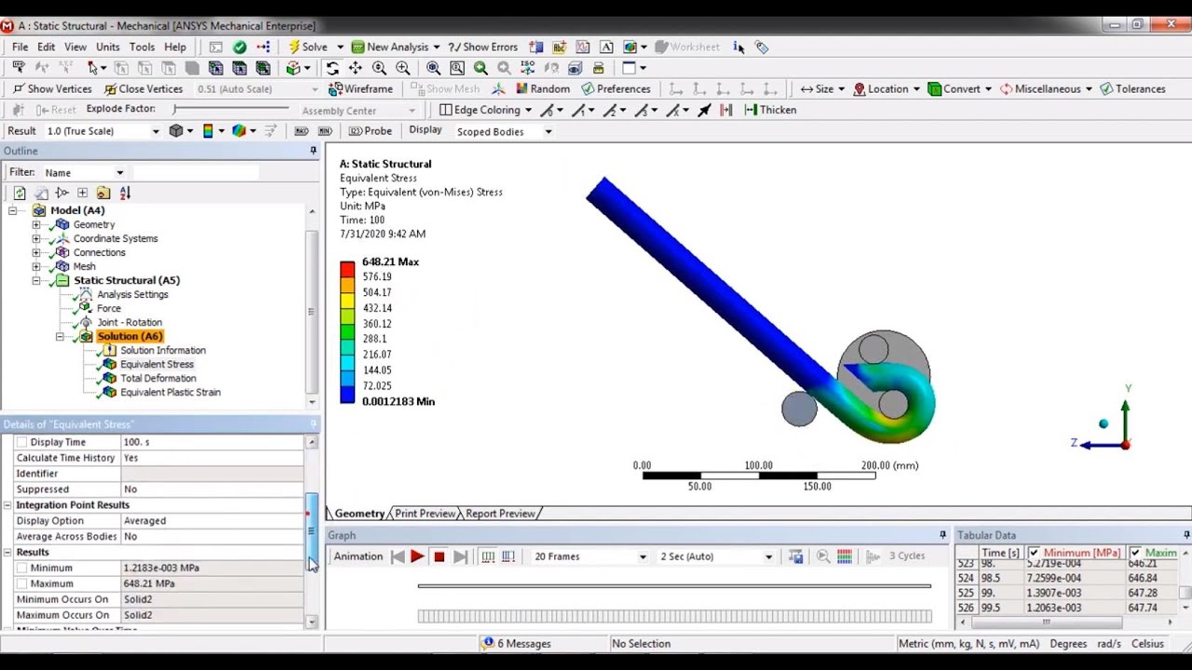Open the View menu

coord(75,47)
